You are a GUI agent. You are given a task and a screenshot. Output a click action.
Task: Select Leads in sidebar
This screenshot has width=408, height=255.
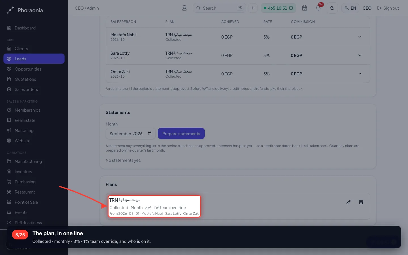tap(34, 59)
